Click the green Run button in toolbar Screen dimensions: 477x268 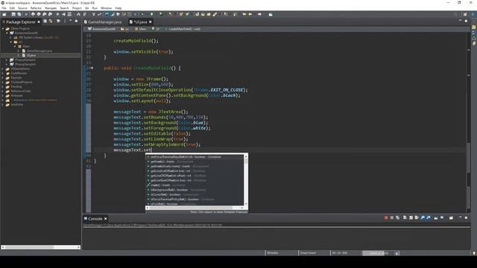[x=151, y=14]
